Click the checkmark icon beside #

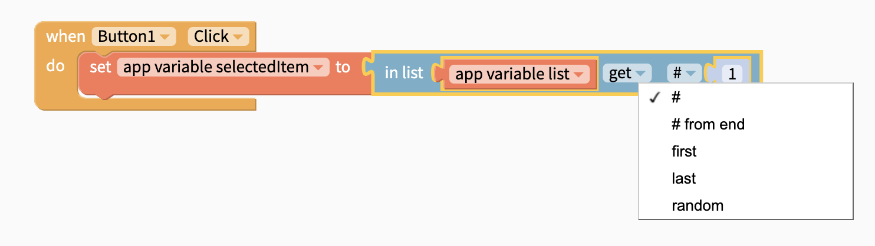click(x=654, y=98)
